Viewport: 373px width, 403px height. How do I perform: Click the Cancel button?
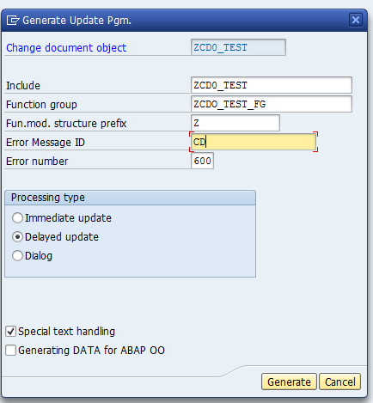[x=339, y=382]
